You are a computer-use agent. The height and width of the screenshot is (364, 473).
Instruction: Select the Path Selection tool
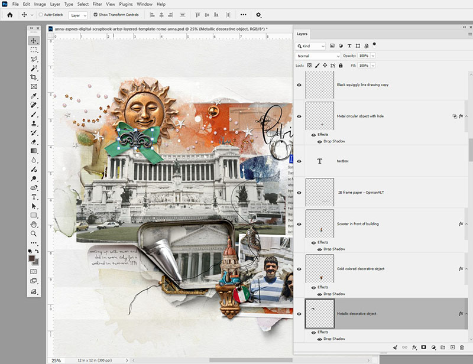34,206
